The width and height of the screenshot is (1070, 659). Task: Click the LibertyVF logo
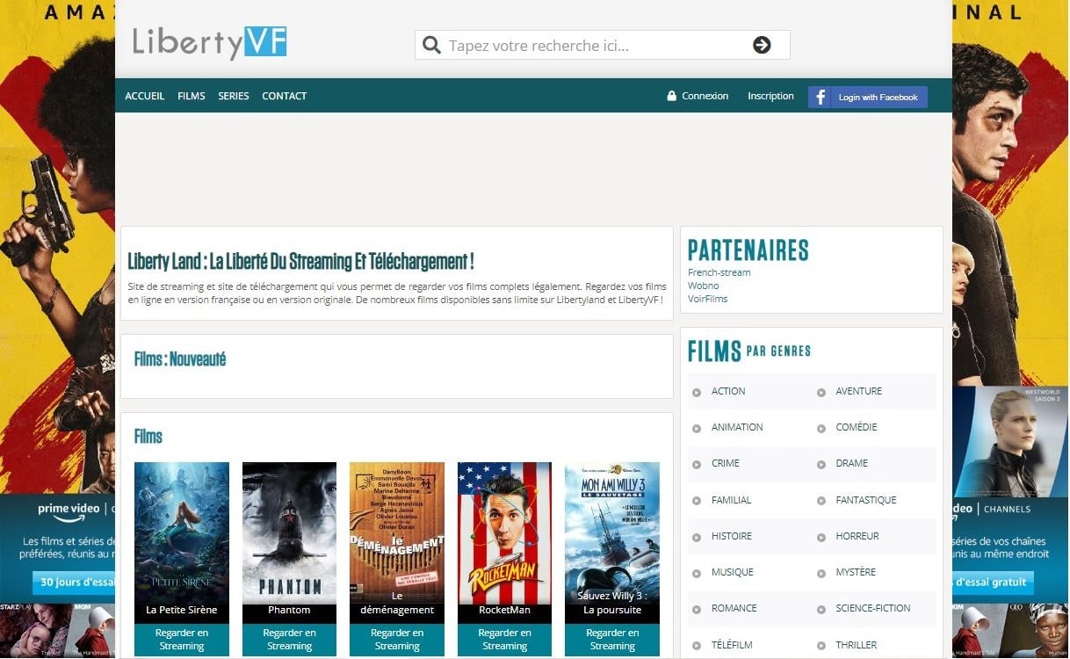(x=210, y=42)
